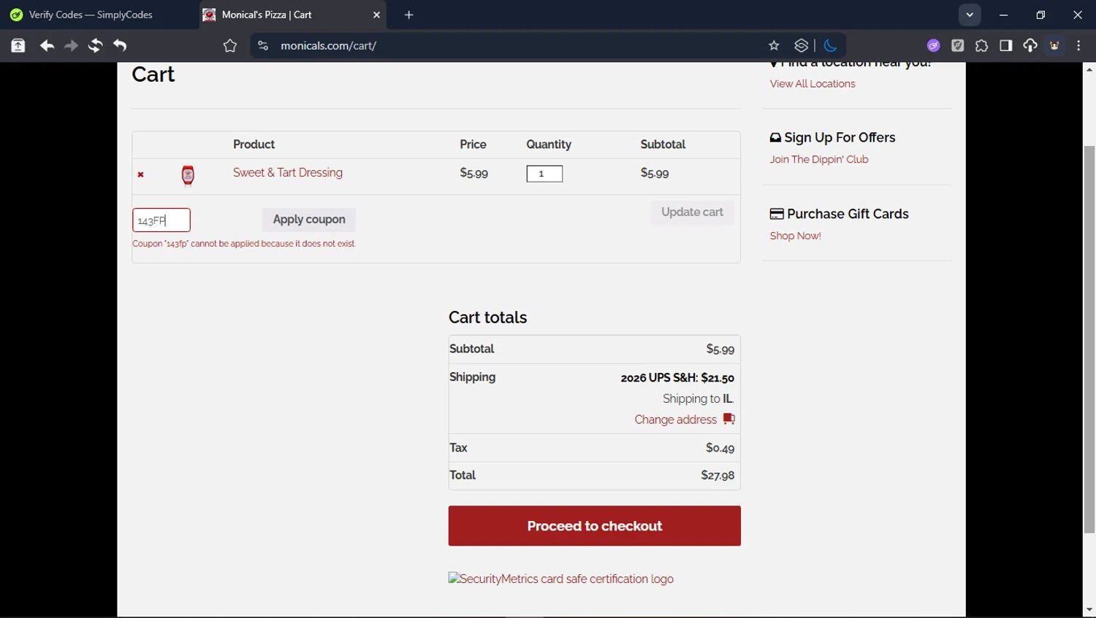Open the Shop Now! gift cards link

coord(795,236)
